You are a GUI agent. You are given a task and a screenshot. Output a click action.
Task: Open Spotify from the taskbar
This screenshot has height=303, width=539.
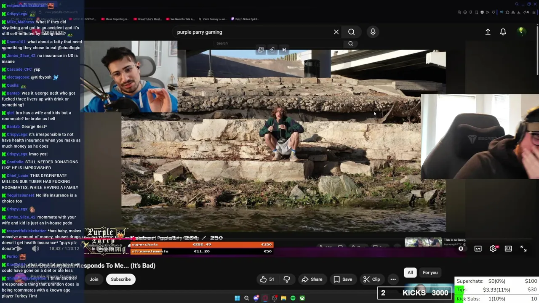pyautogui.click(x=293, y=298)
